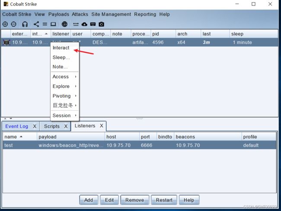Viewport: 281px width, 211px height.
Task: Open the View menu
Action: (x=40, y=14)
